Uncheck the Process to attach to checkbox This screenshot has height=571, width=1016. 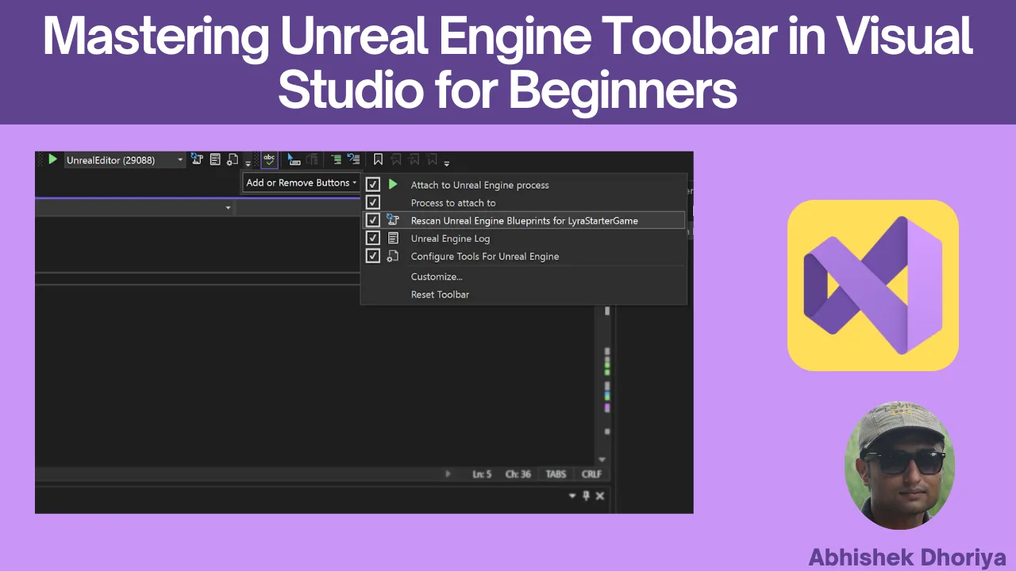(x=372, y=203)
